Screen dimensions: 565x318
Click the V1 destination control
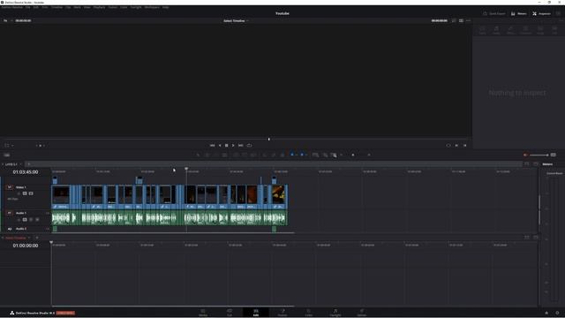point(10,187)
